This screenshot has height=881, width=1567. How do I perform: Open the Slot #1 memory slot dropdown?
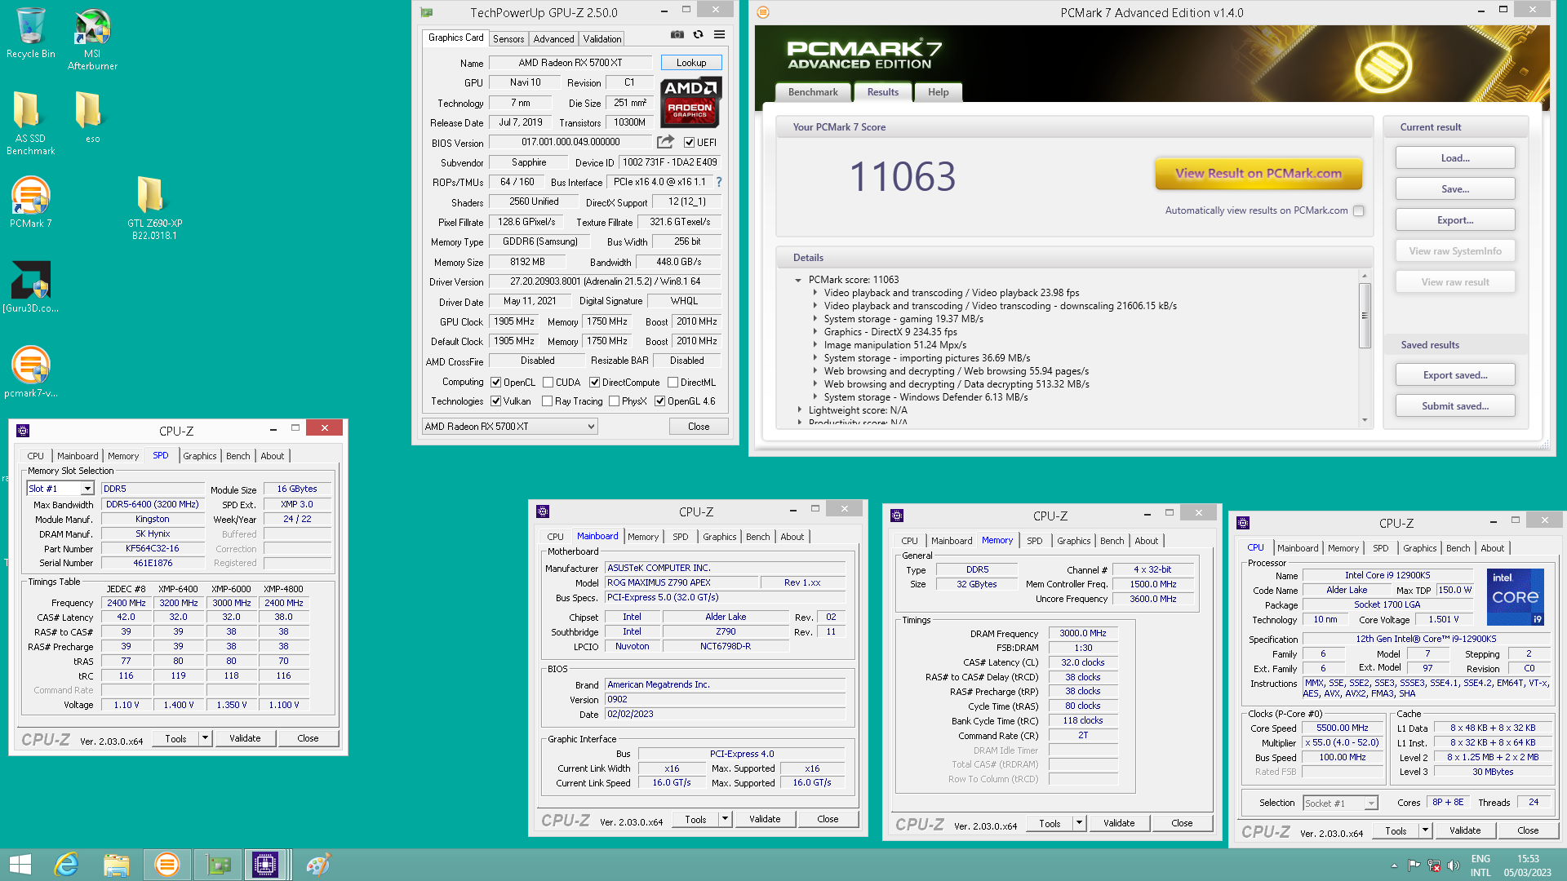pyautogui.click(x=60, y=489)
